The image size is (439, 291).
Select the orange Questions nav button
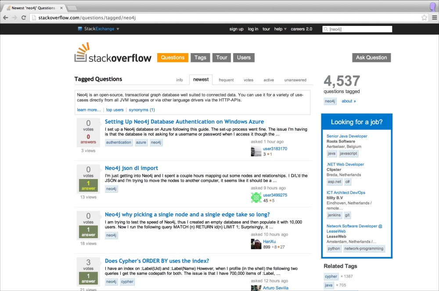tap(173, 57)
